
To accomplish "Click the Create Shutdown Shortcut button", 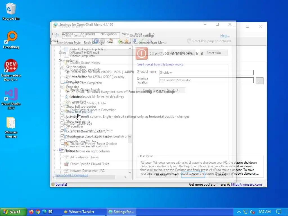I will click(x=161, y=90).
